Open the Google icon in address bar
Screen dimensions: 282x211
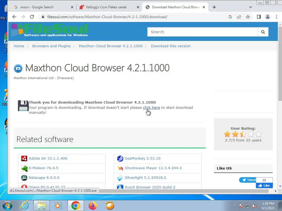click(230, 17)
